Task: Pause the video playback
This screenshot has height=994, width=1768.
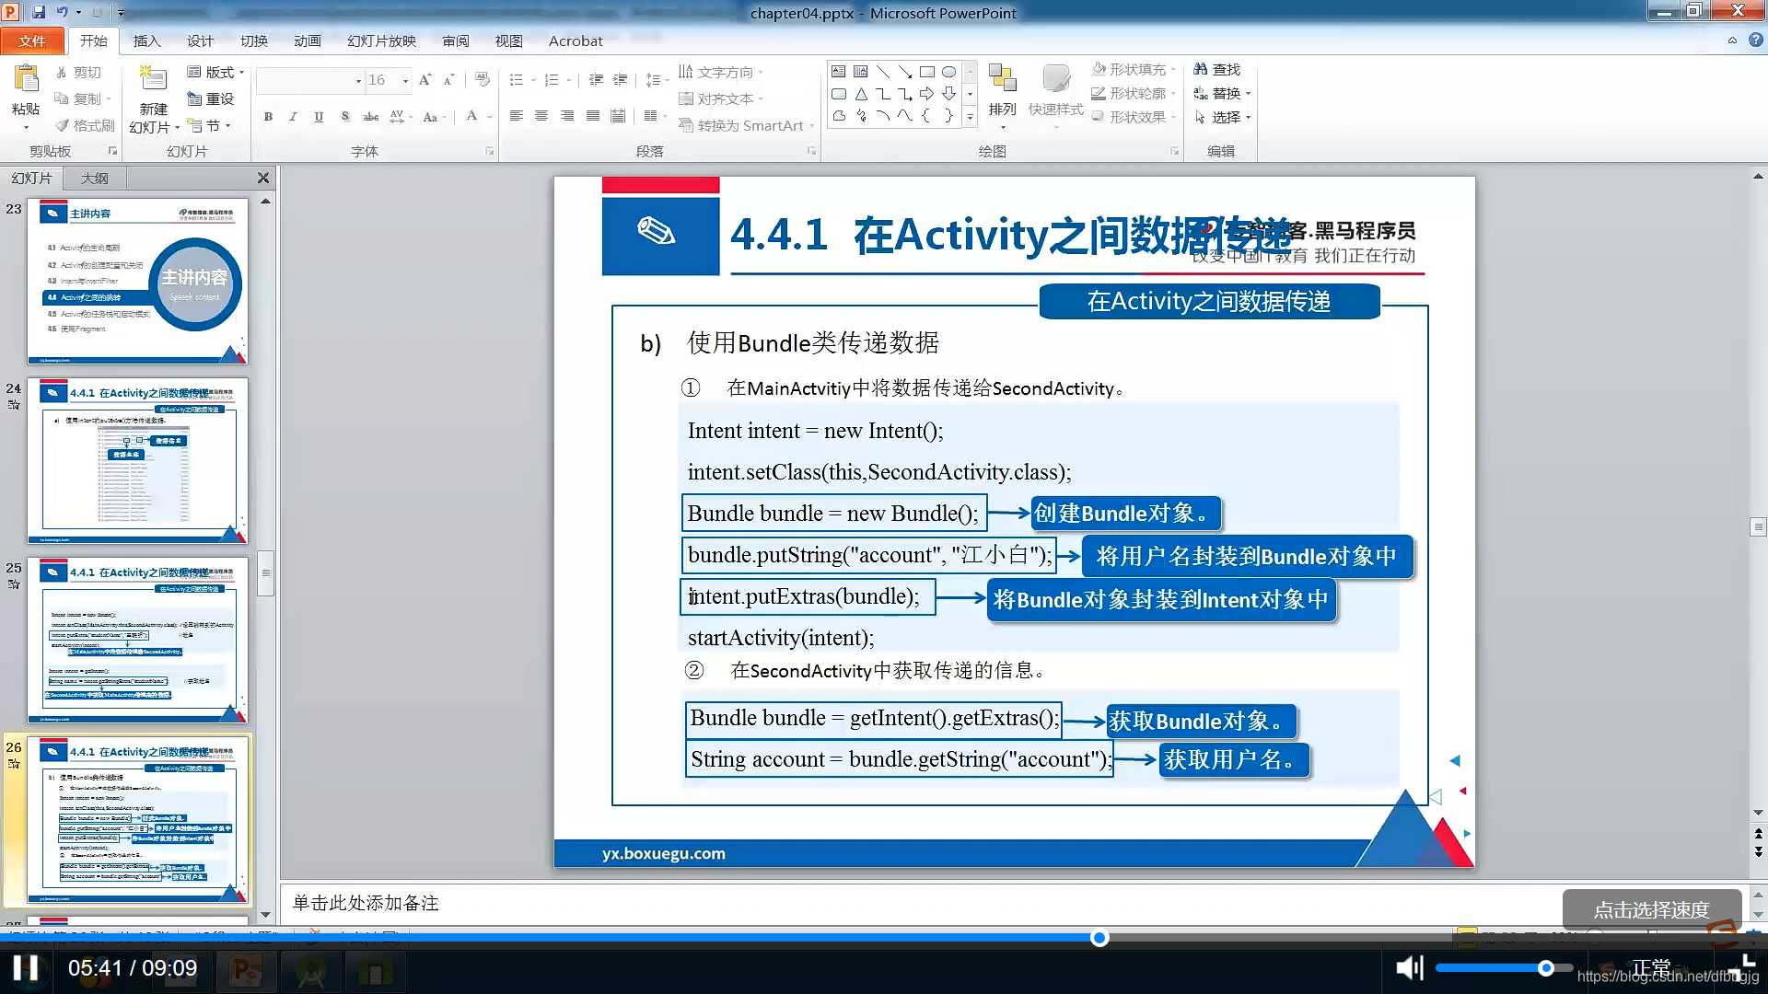Action: tap(26, 967)
